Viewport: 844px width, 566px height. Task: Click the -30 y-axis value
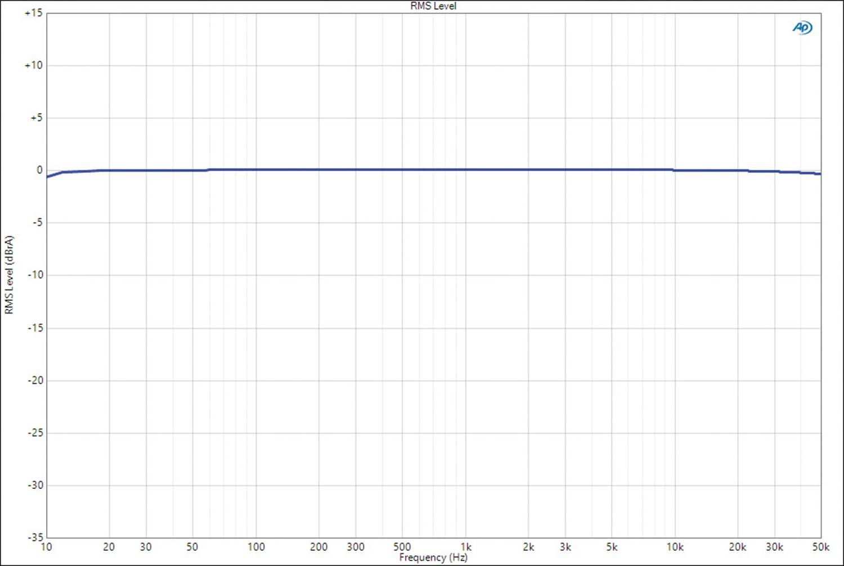click(35, 485)
